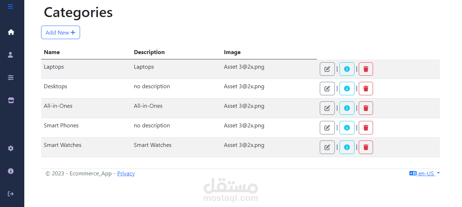Open the Home icon in sidebar
The height and width of the screenshot is (207, 462).
coord(11,32)
